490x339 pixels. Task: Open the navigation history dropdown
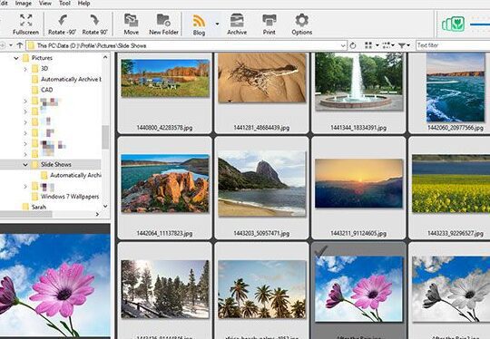pyautogui.click(x=11, y=45)
